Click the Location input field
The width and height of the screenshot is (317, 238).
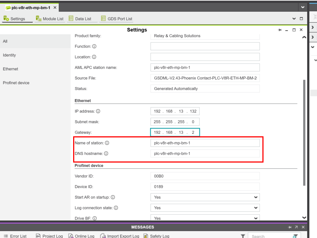(205, 57)
